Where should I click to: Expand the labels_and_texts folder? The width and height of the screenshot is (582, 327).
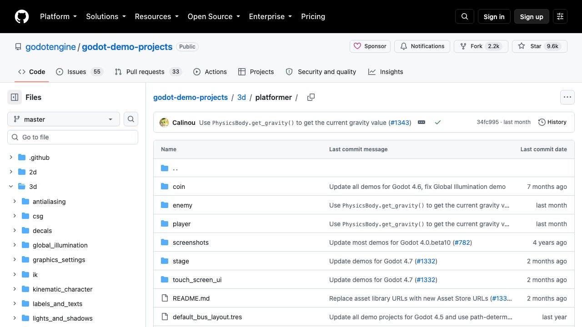coord(15,304)
